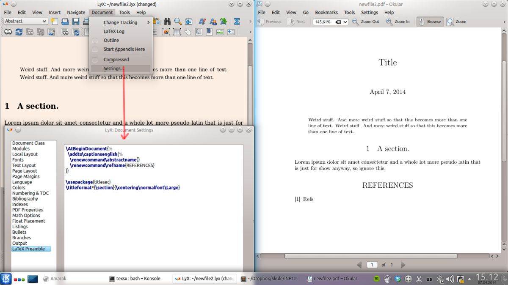Click the Insert label tag icon

pos(188,32)
